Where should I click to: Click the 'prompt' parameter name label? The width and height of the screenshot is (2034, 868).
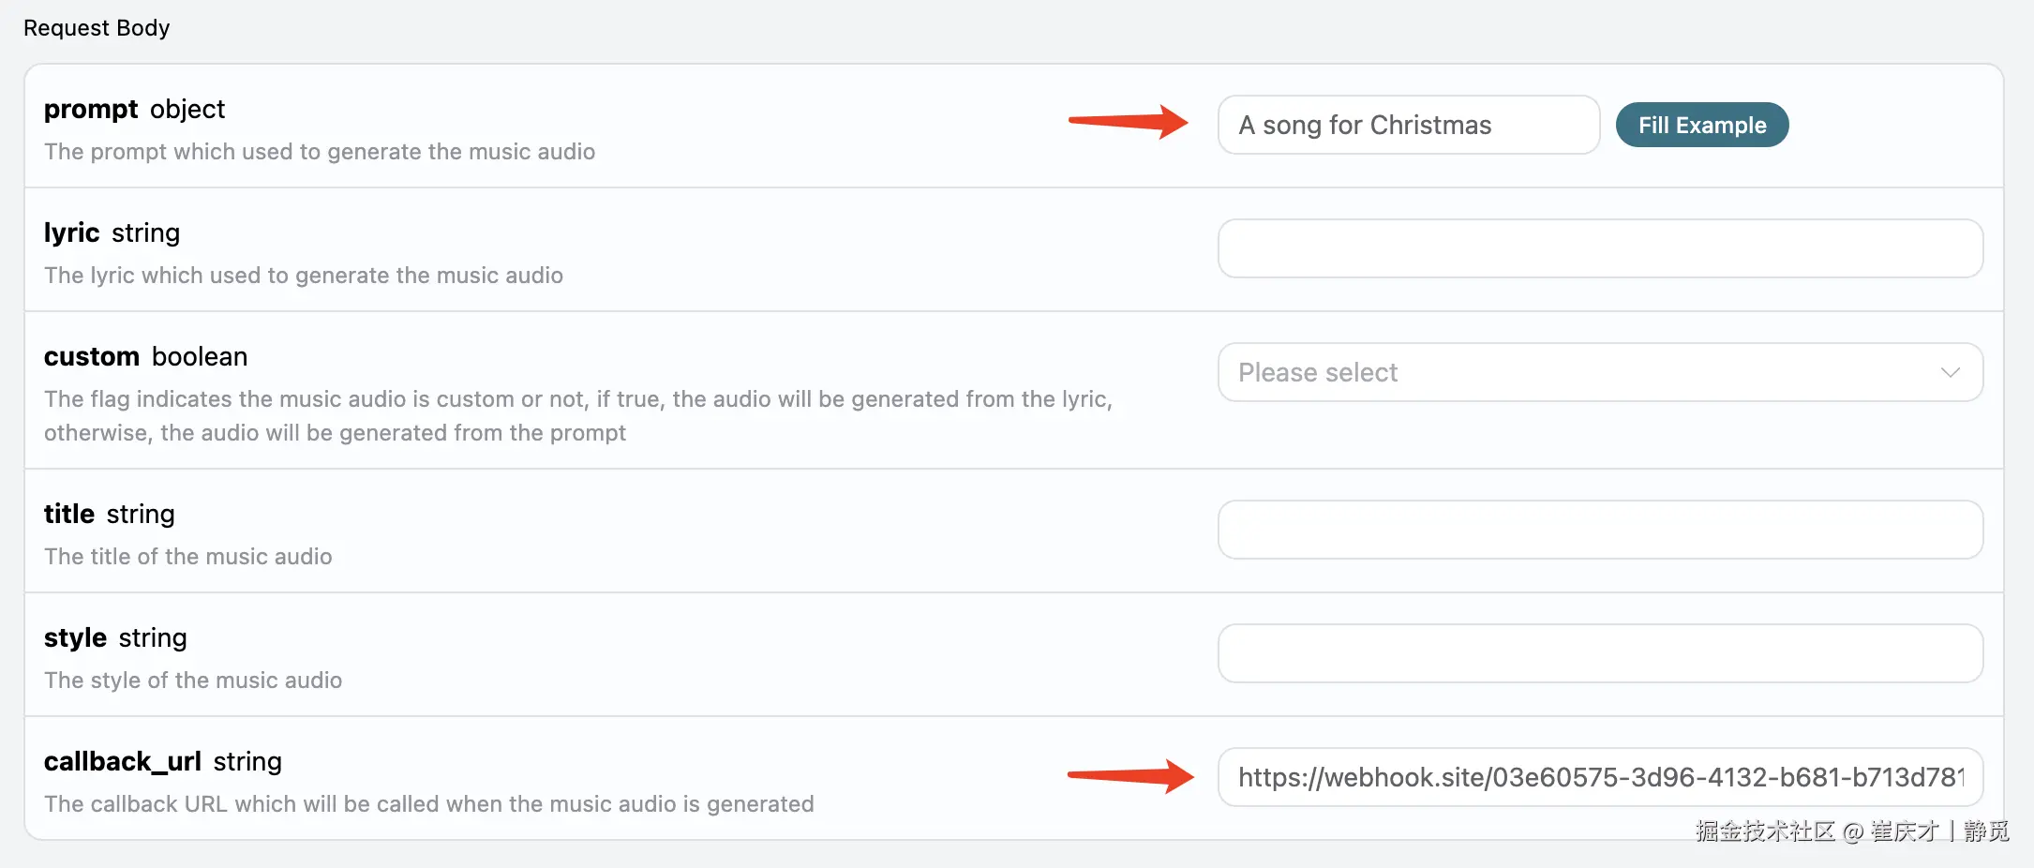pos(91,110)
